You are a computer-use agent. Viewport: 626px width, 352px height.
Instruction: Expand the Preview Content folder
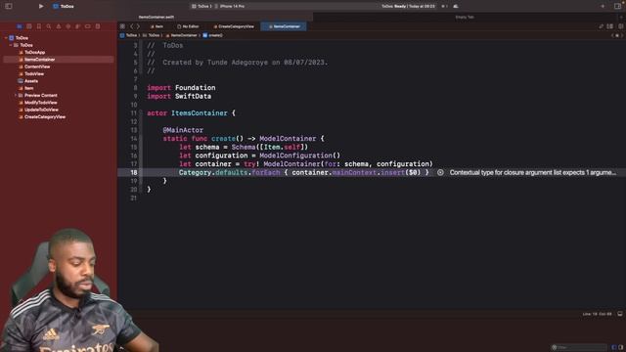pyautogui.click(x=16, y=96)
